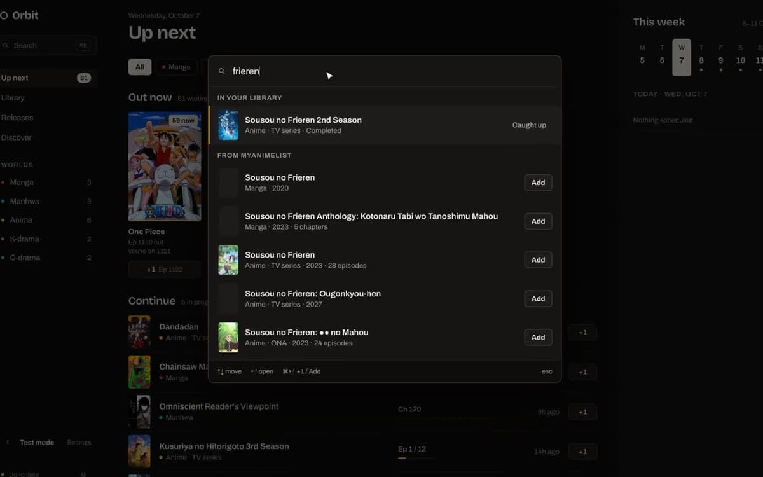The width and height of the screenshot is (763, 477).
Task: Open Library in the sidebar
Action: point(48,98)
